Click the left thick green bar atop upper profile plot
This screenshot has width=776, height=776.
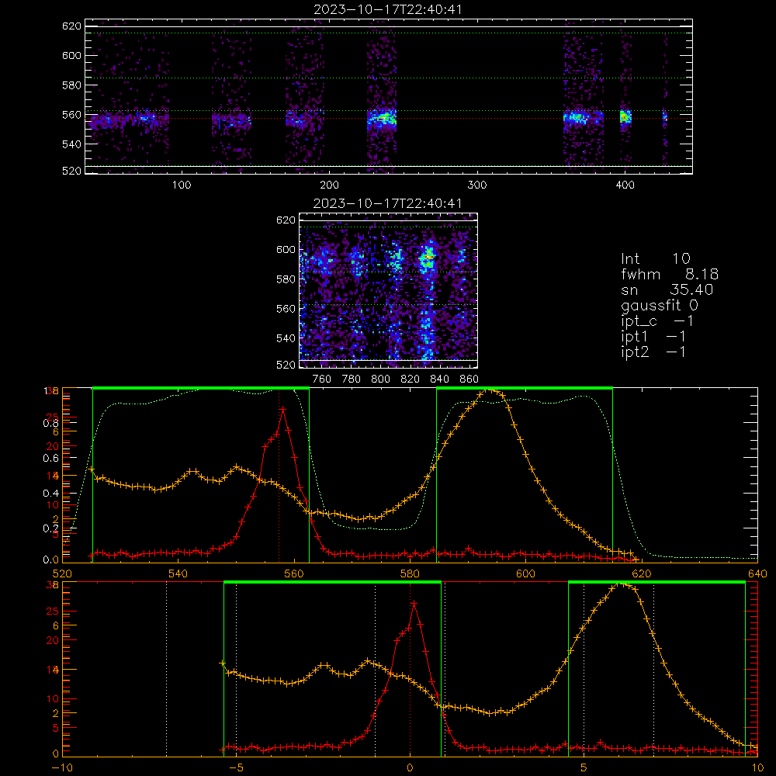[x=201, y=388]
